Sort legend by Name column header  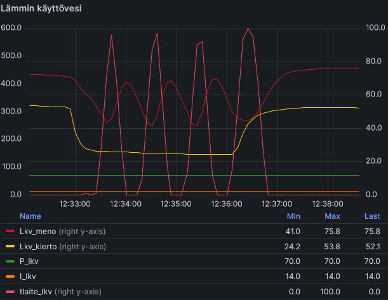tap(30, 216)
